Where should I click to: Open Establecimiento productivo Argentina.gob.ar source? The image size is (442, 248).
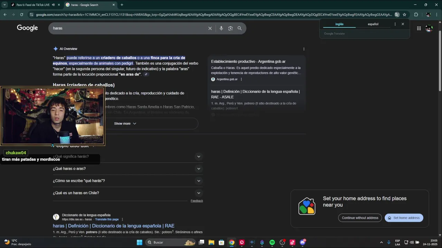(x=248, y=62)
